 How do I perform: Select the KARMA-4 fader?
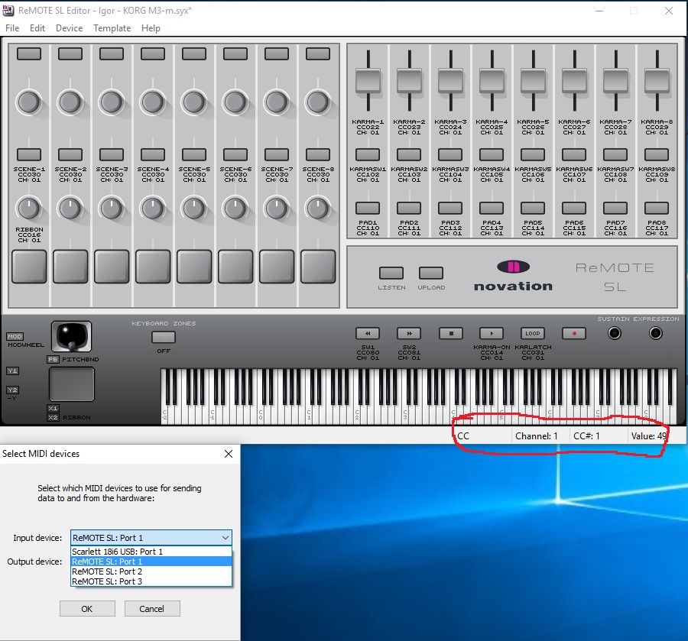click(x=492, y=80)
